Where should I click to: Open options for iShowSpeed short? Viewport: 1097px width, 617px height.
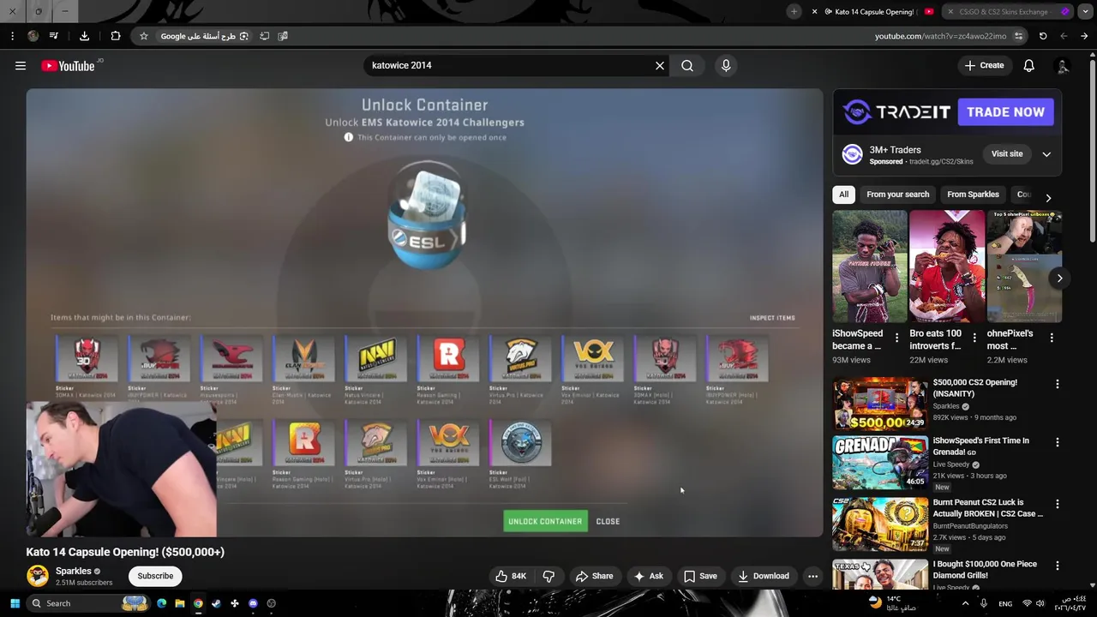coord(896,338)
